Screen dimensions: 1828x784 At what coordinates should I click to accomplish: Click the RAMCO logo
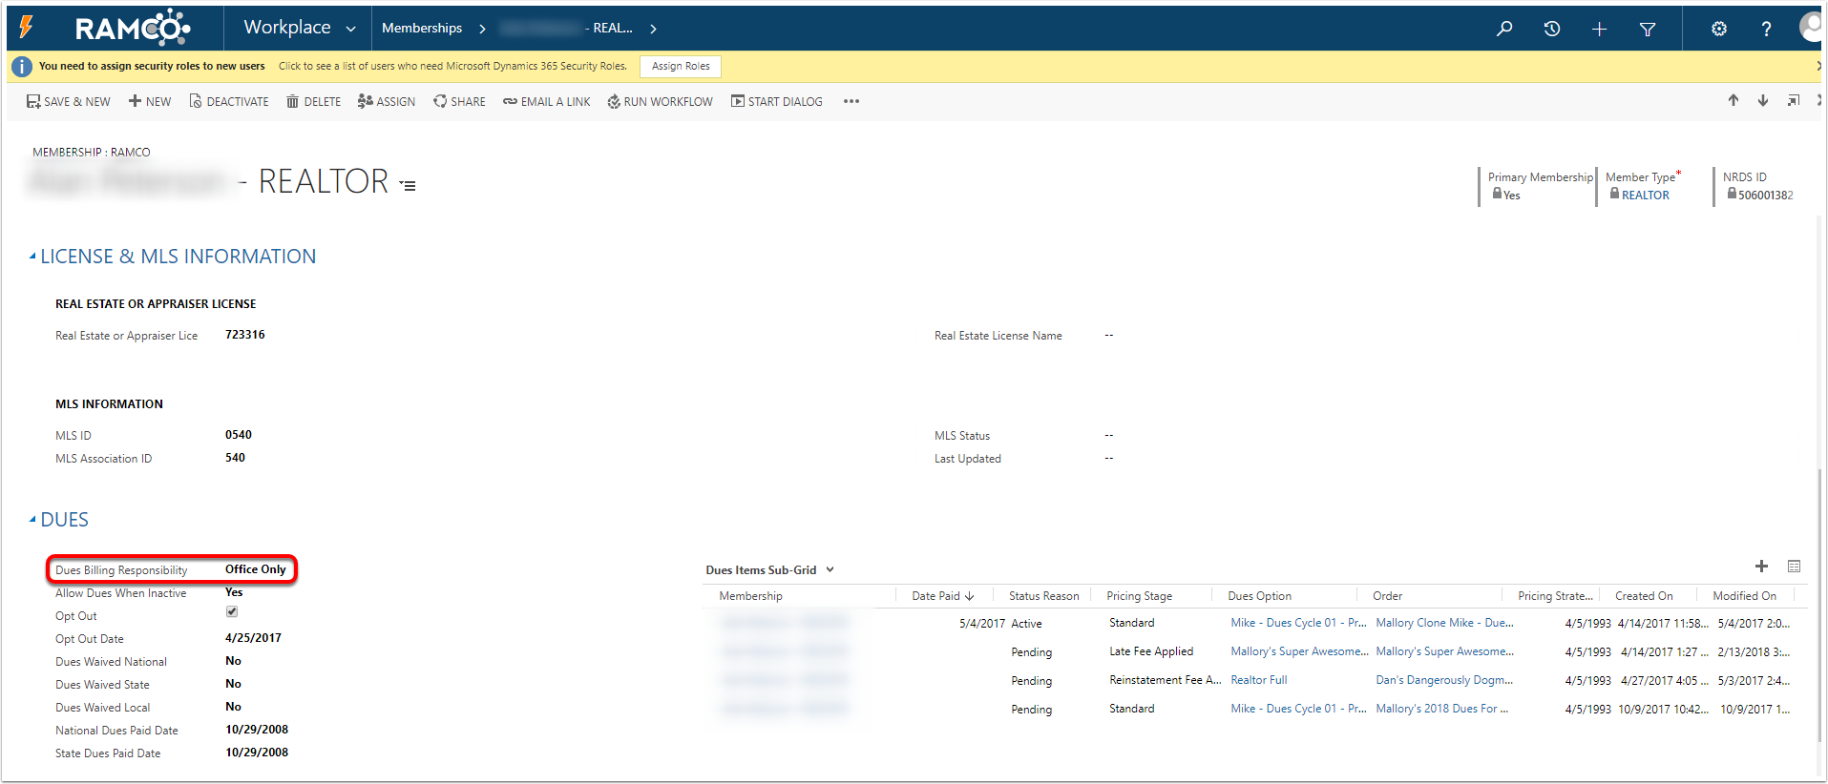point(133,28)
